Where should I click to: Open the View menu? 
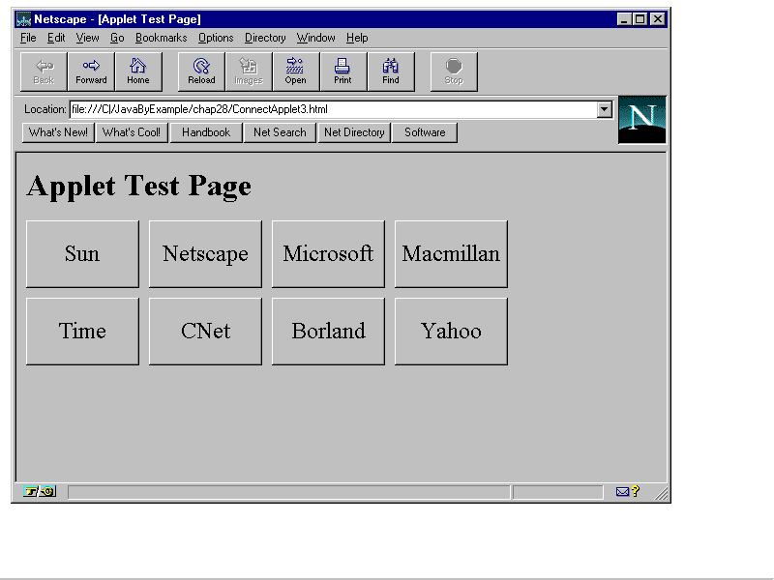[87, 38]
